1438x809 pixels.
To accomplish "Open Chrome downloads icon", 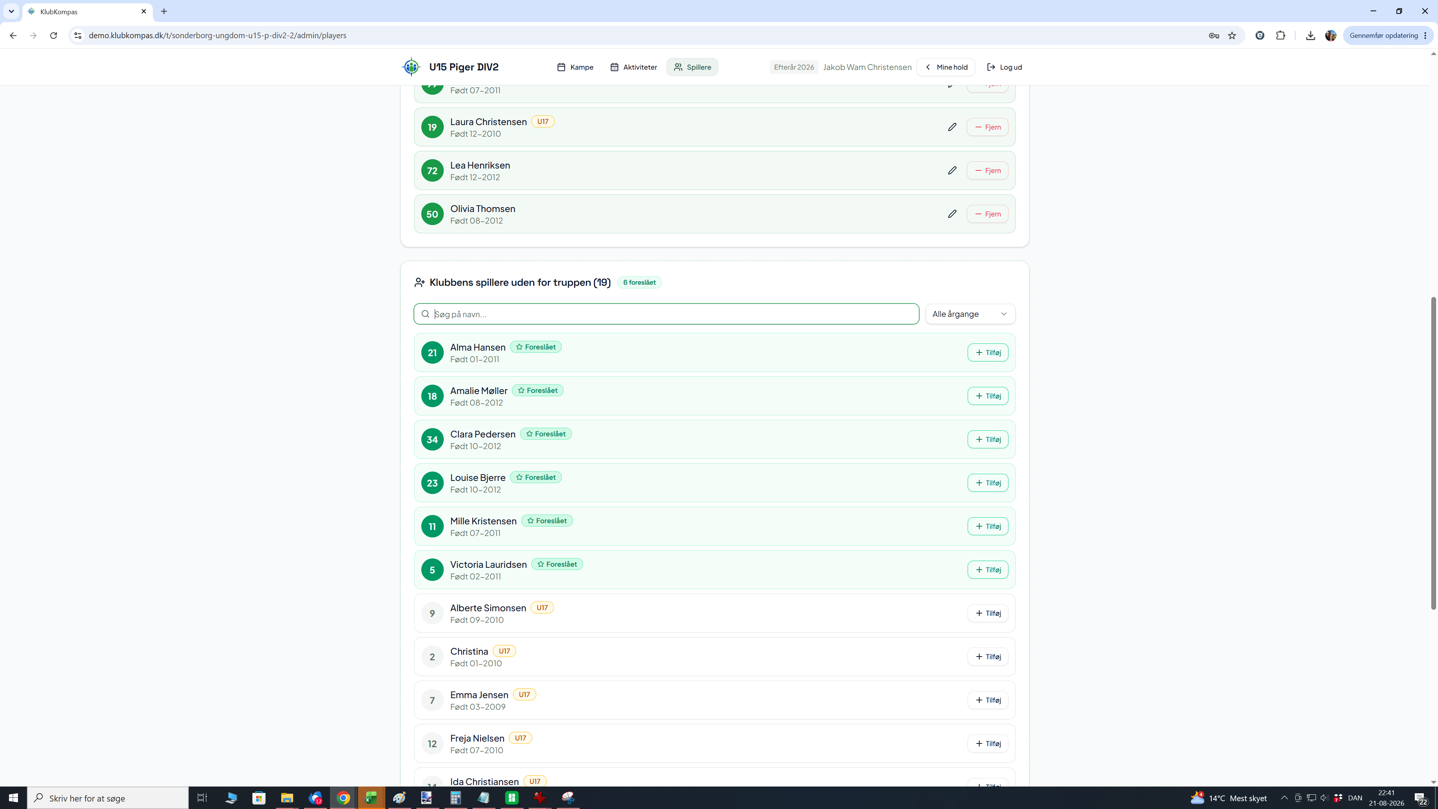I will click(x=1310, y=36).
